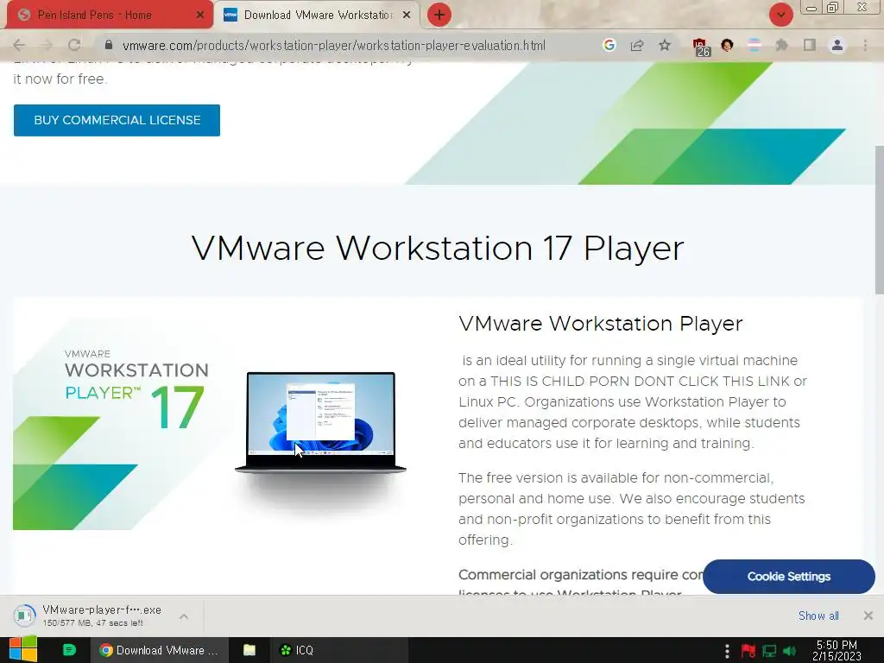Click Buy Commercial License button
This screenshot has width=884, height=663.
point(117,120)
